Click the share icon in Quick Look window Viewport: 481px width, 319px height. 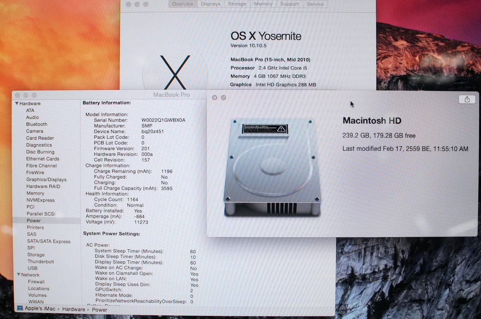[467, 99]
